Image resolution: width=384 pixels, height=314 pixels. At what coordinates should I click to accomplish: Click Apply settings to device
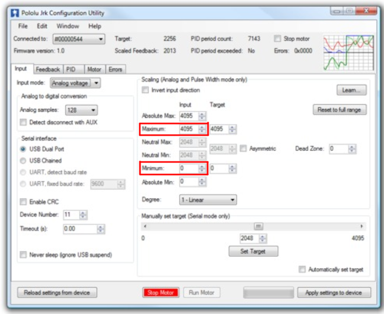coord(334,292)
